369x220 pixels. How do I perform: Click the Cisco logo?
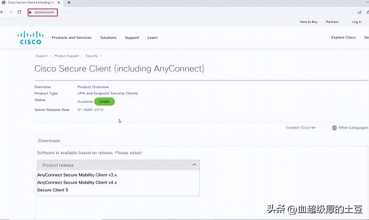point(29,38)
